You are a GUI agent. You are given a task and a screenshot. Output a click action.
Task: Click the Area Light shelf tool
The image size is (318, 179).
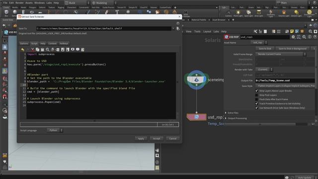pos(259,13)
